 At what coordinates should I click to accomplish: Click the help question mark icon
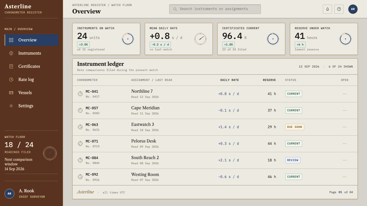point(339,9)
